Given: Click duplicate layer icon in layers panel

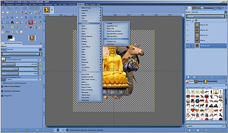Looking at the screenshot, I should (x=212, y=77).
